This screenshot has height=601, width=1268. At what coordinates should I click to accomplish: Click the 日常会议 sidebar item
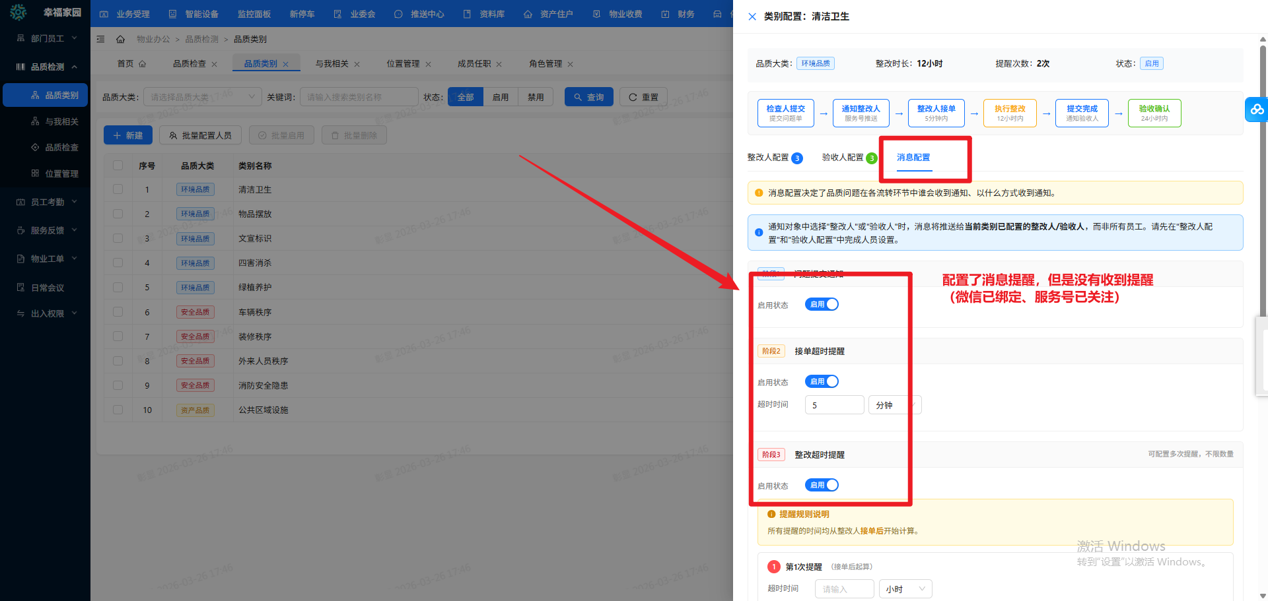(x=48, y=288)
